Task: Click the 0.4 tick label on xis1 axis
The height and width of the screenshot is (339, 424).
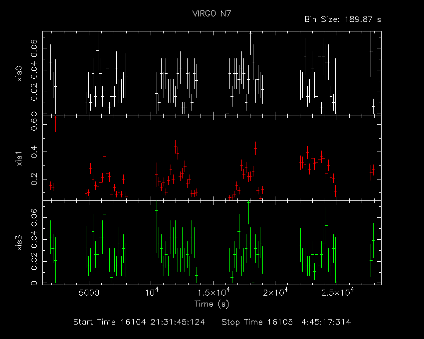Action: 34,152
